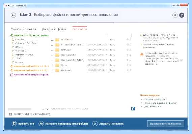192x134 pixels.
Task: Go back with the arrow next to Шаг 3
Action: 13,15
